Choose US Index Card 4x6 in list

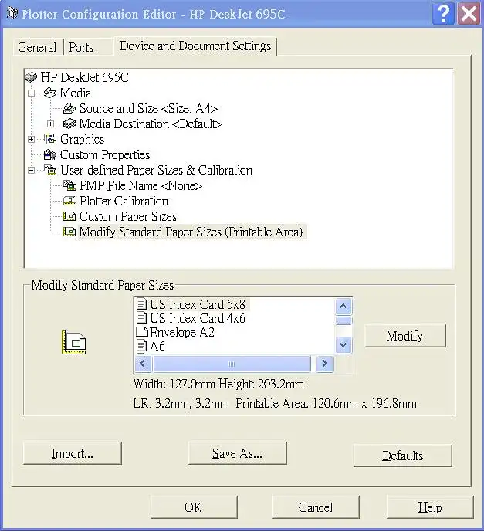[x=198, y=318]
